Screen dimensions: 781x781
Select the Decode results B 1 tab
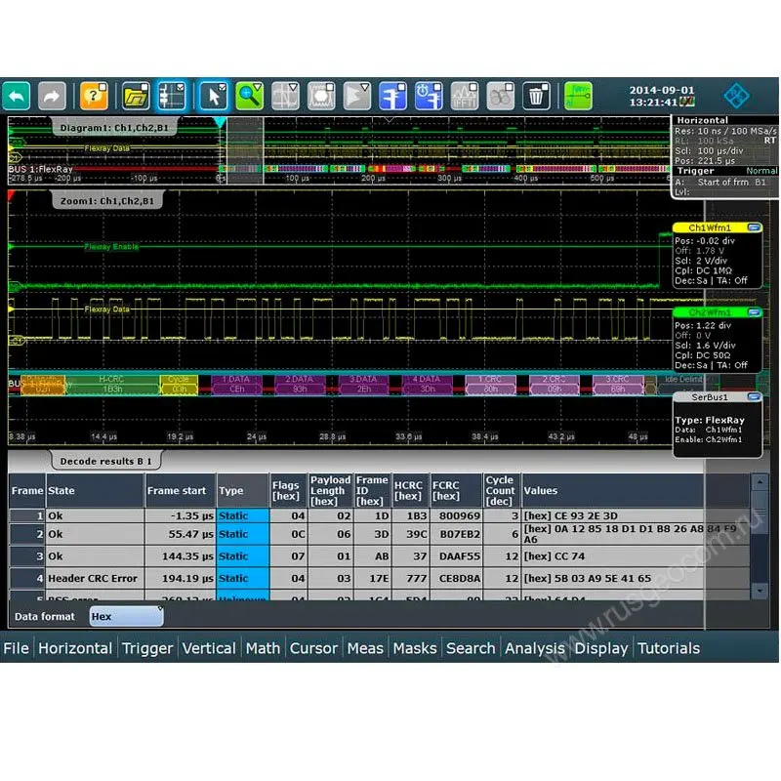106,460
